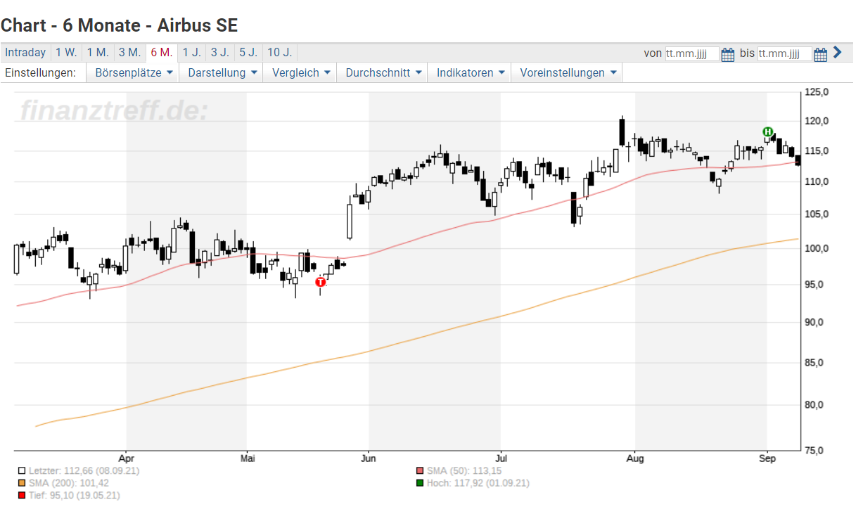Click the 'Jun' x-axis label
The image size is (863, 521).
pyautogui.click(x=369, y=458)
